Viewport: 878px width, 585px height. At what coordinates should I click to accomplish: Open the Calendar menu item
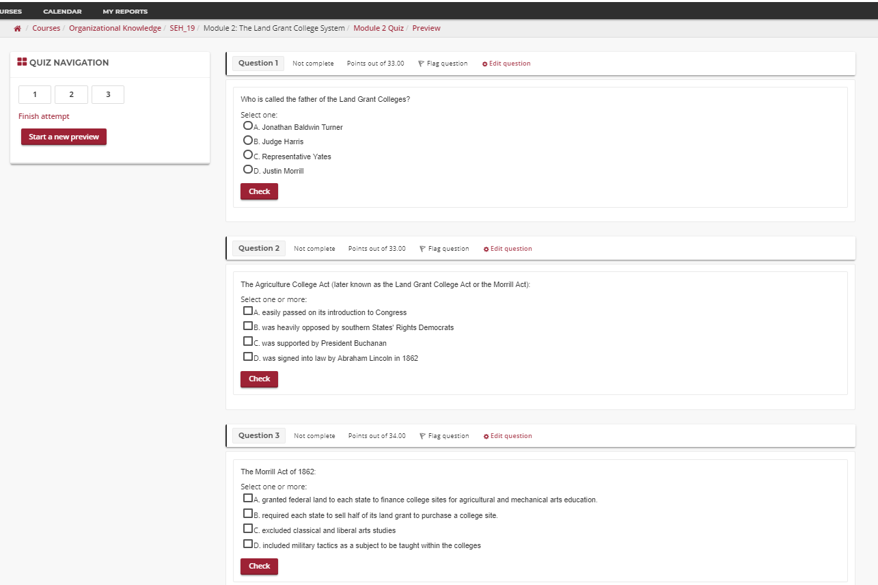click(x=62, y=12)
